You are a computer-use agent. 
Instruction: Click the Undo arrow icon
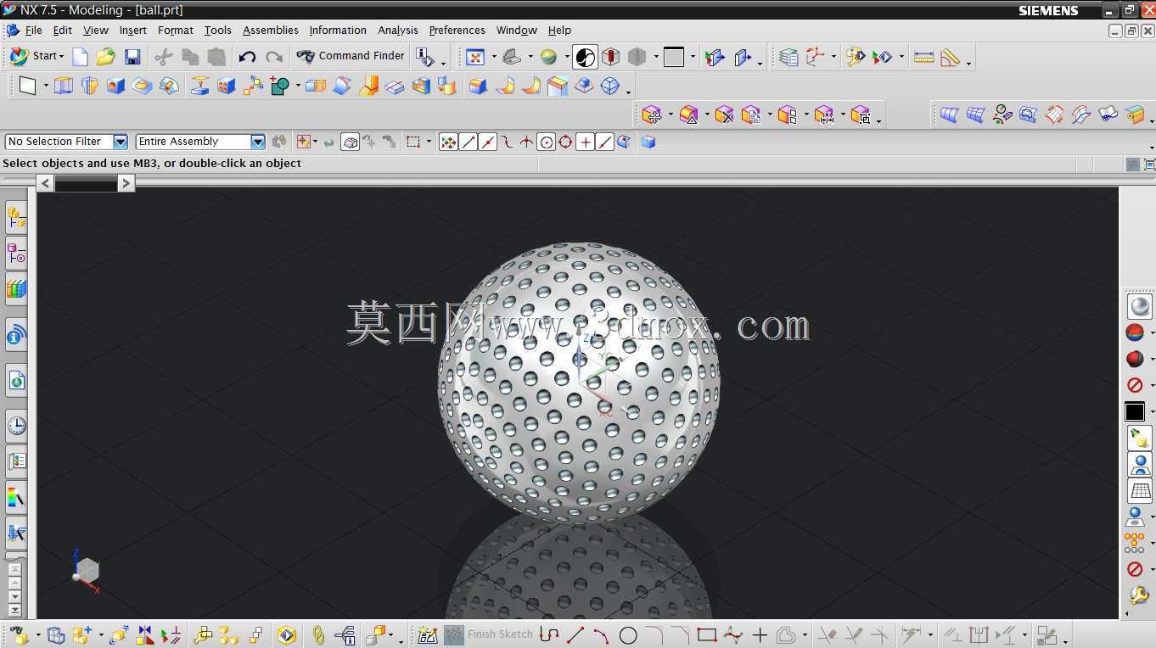click(247, 57)
